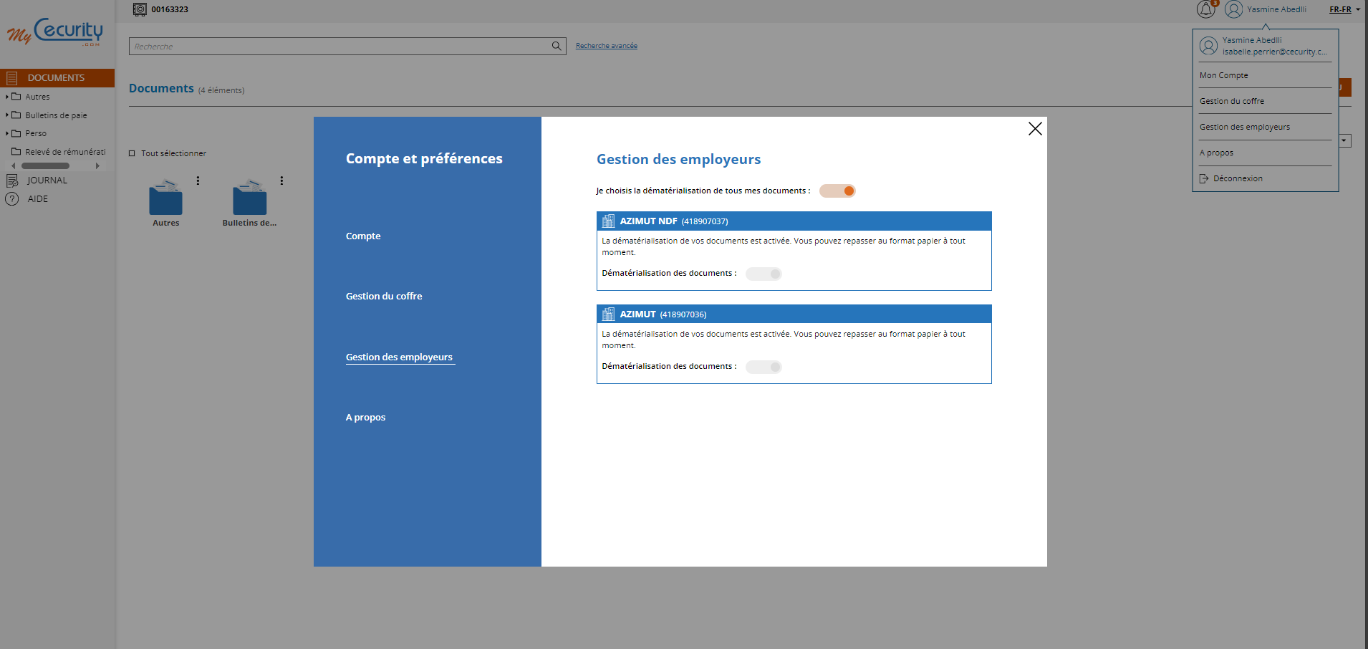
Task: Select the DOCUMENTS section icon
Action: [11, 77]
